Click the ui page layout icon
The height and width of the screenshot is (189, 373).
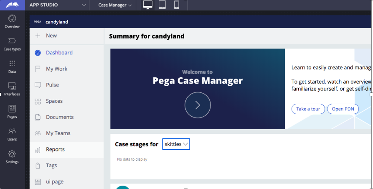38,182
